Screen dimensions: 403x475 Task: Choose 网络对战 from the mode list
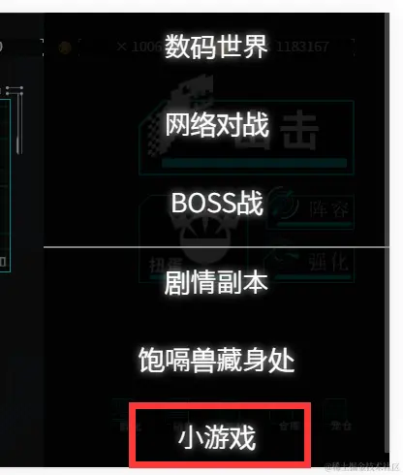pyautogui.click(x=217, y=125)
